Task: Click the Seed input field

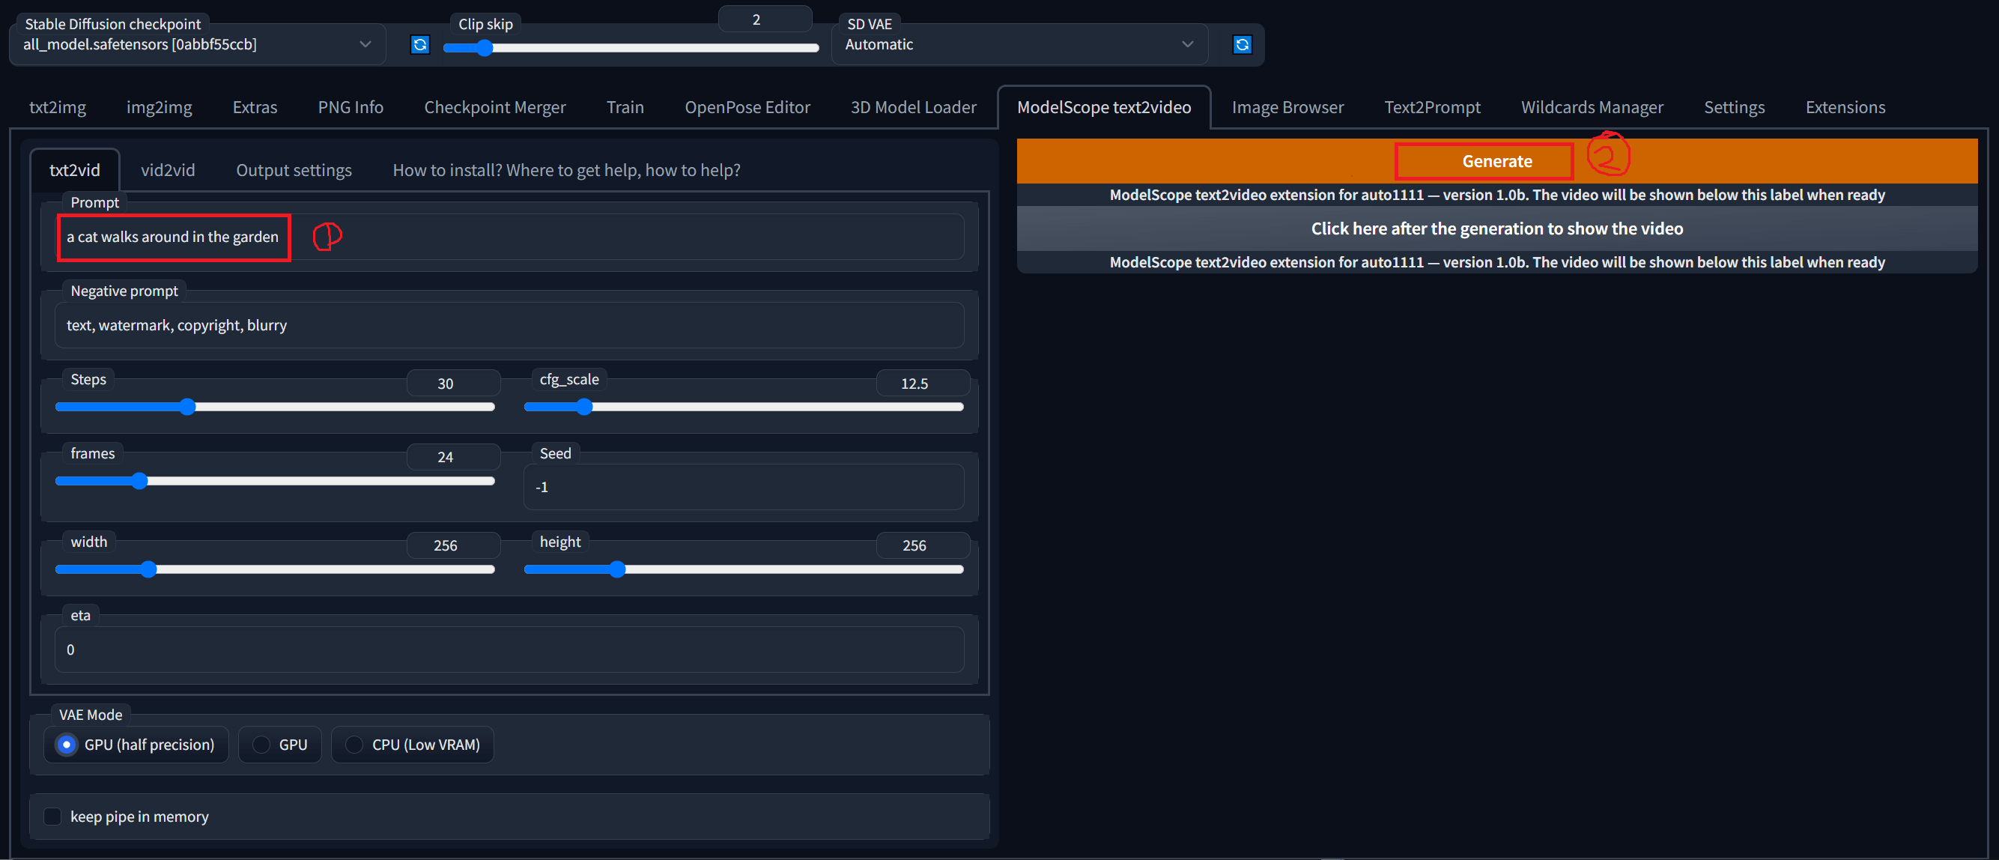Action: (744, 488)
